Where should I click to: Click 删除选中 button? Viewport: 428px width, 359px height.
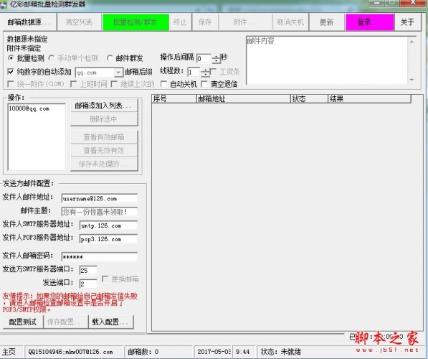(104, 119)
